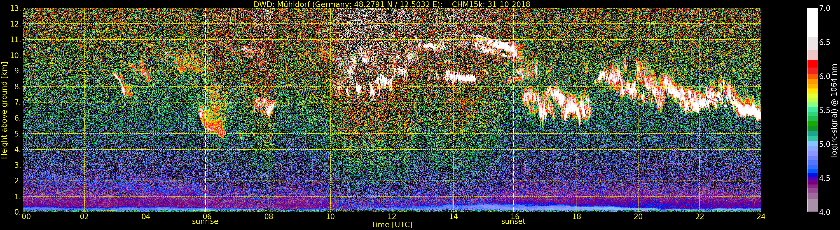
Task: Click the white dashed sunset marker line
Action: coord(514,110)
